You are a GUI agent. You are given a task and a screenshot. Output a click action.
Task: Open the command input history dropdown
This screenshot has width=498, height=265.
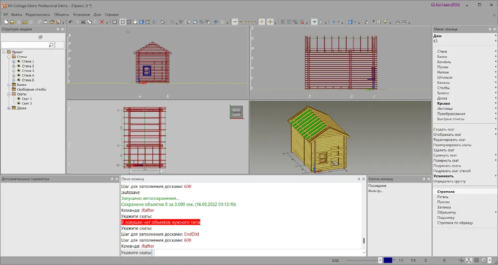coord(364,253)
